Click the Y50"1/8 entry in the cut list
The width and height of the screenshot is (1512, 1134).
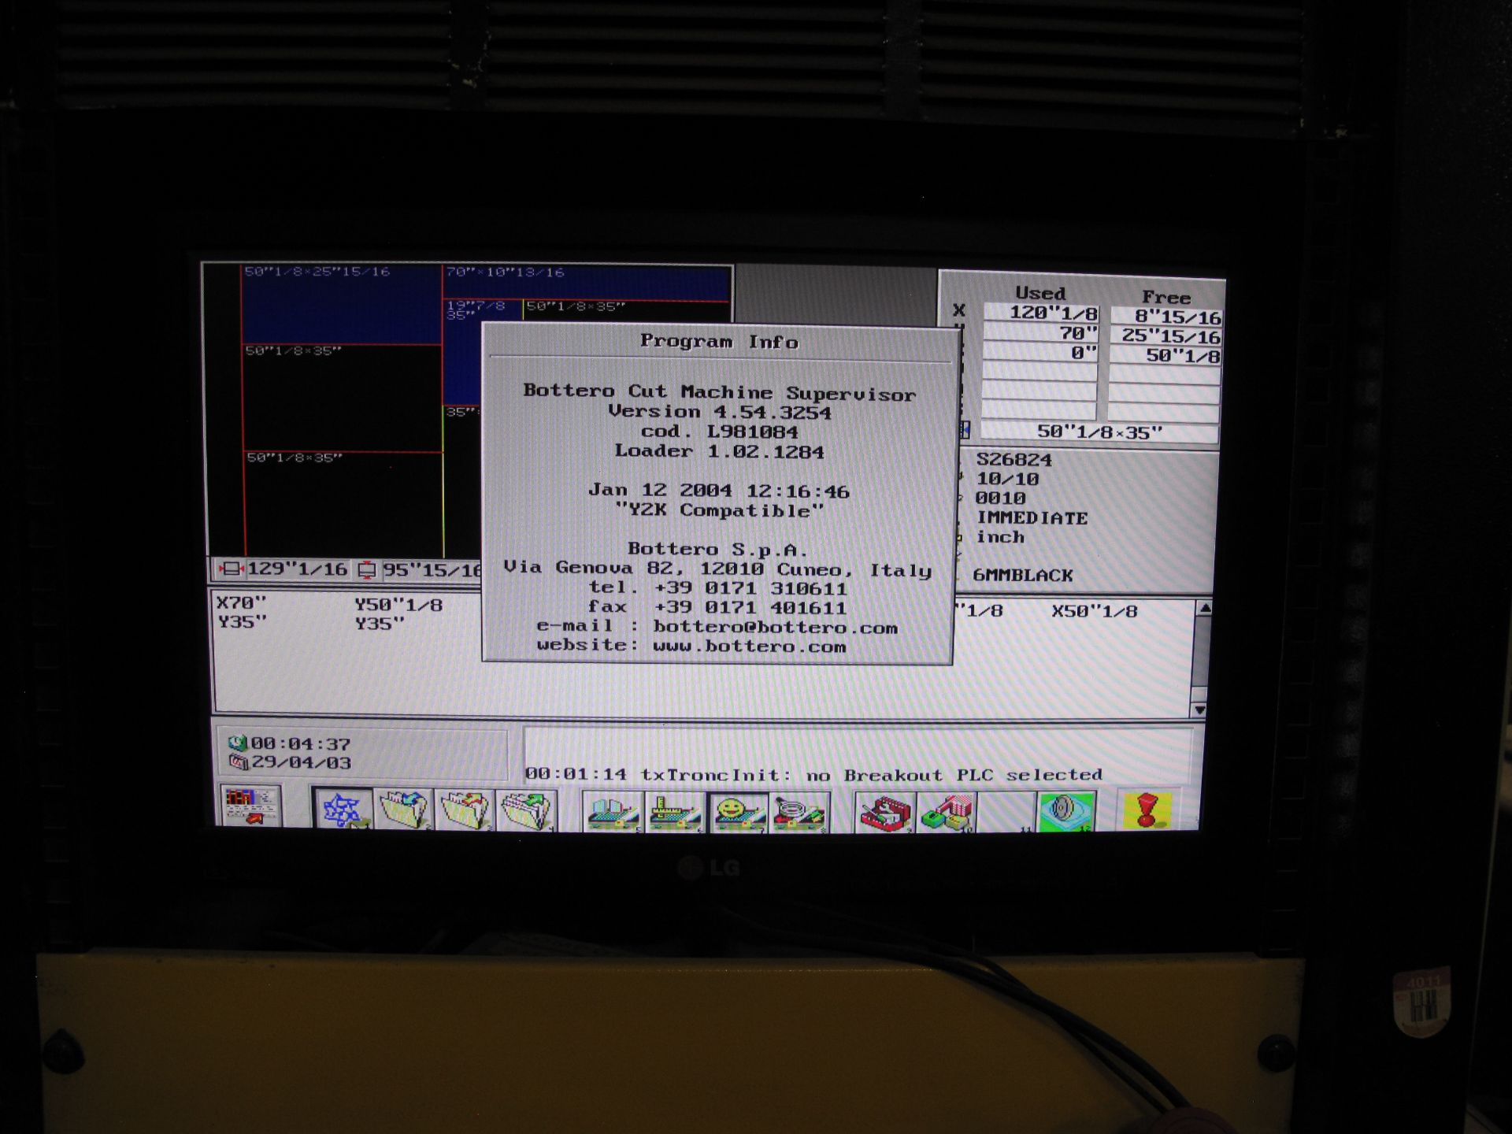pyautogui.click(x=398, y=605)
